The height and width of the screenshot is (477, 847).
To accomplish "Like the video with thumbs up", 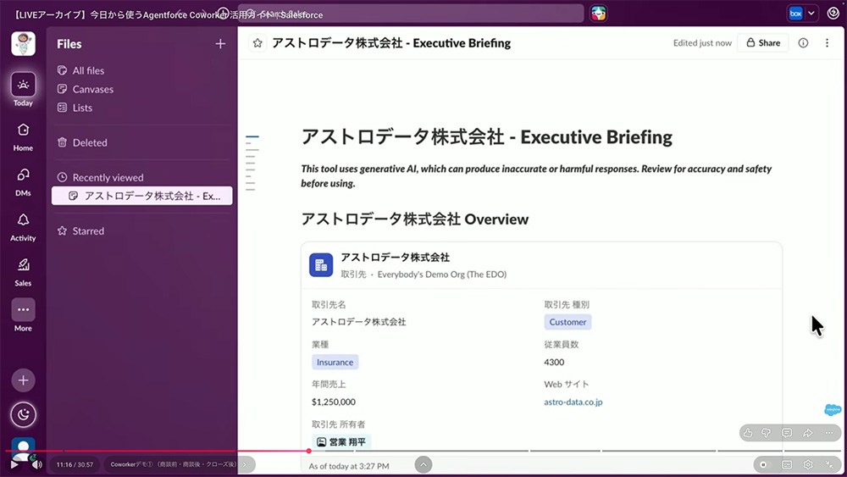I will 748,433.
